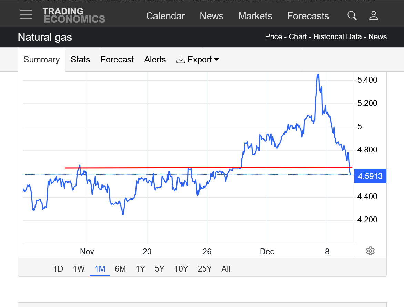Viewport: 404px width, 307px height.
Task: Show All historical data range
Action: 226,269
